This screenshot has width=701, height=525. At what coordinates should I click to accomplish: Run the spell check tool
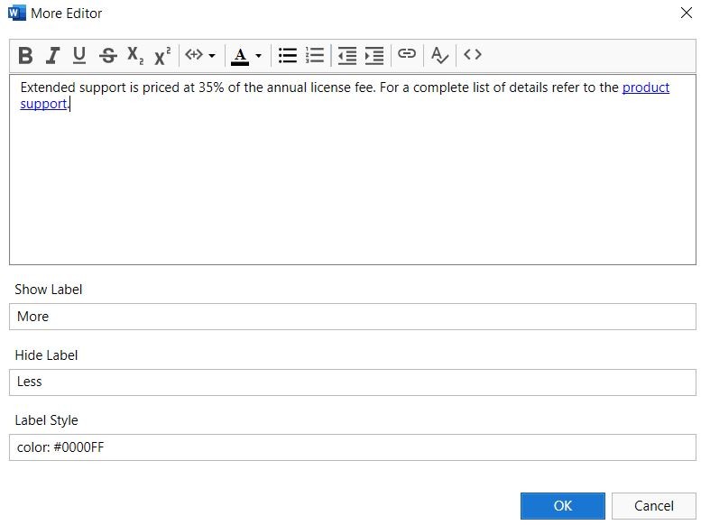click(x=440, y=56)
